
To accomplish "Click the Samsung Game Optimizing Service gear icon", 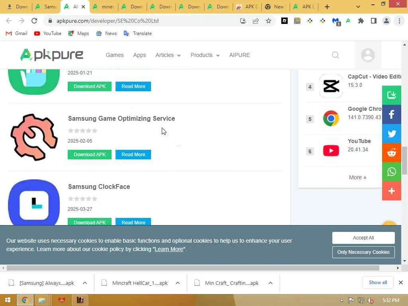I will pos(34,137).
